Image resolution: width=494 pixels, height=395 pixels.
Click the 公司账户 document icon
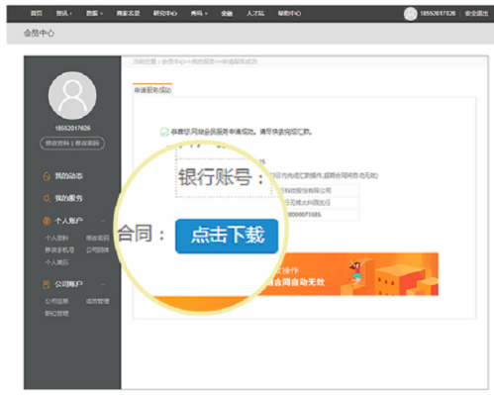(x=47, y=284)
